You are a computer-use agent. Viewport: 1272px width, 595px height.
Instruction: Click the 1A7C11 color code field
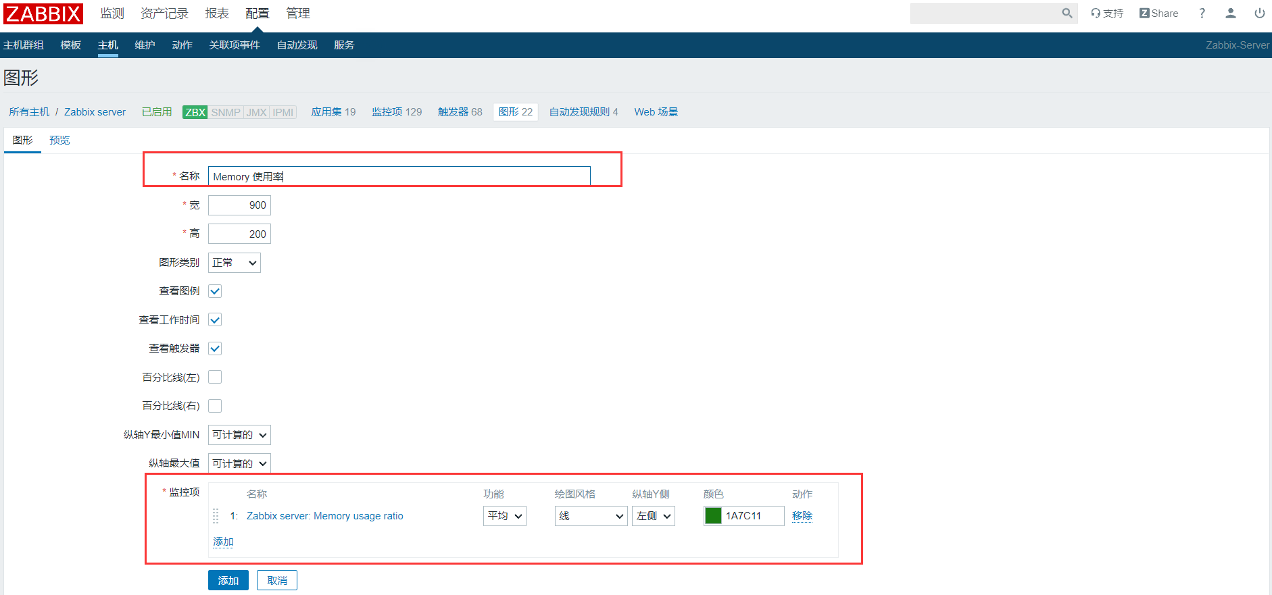[752, 516]
